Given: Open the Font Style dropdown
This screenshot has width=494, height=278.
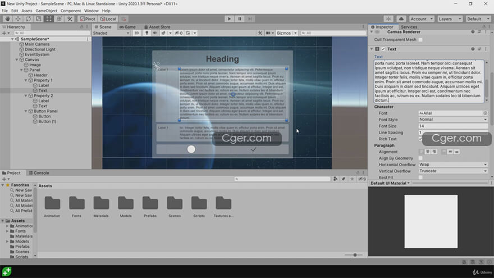Looking at the screenshot, I should point(453,120).
